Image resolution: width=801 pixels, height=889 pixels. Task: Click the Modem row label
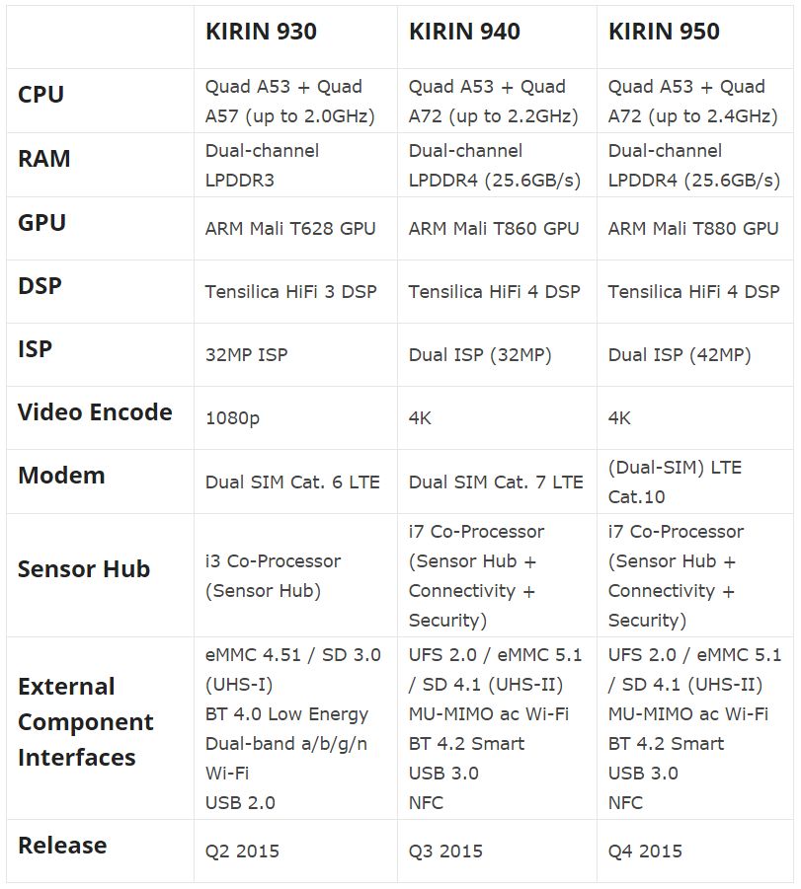tap(61, 476)
